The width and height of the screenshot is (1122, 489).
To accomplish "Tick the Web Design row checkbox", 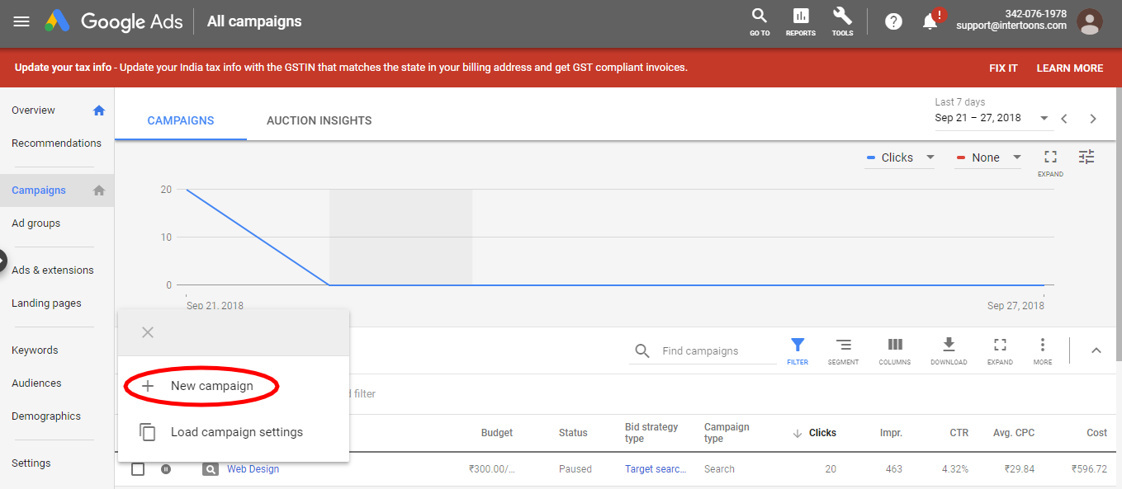I will click(x=138, y=469).
